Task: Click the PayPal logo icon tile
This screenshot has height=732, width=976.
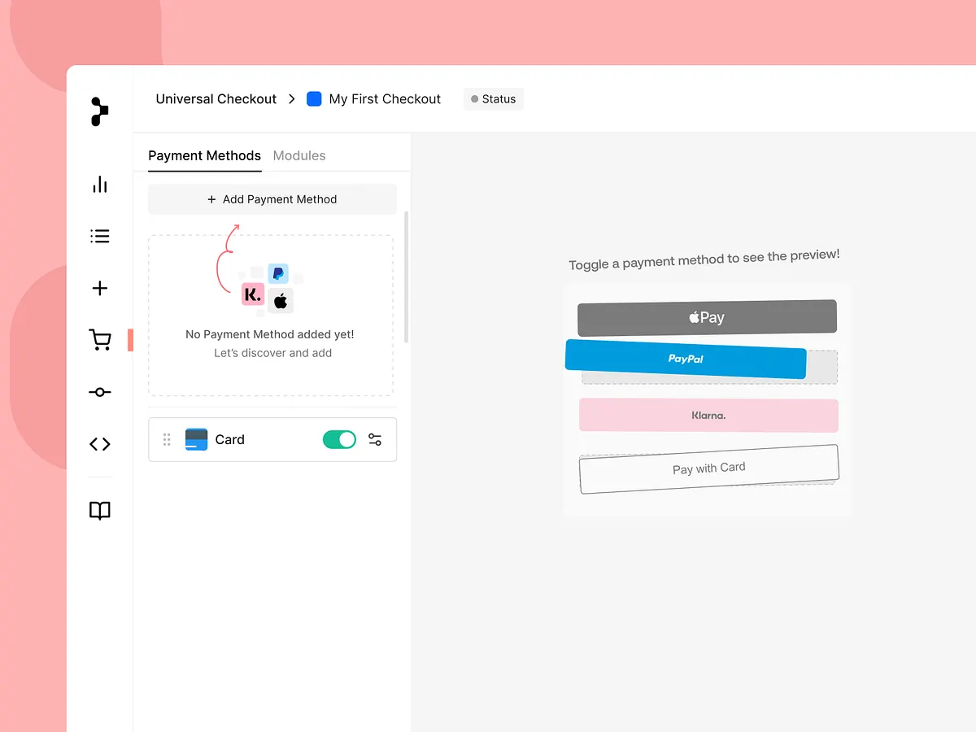Action: 278,273
